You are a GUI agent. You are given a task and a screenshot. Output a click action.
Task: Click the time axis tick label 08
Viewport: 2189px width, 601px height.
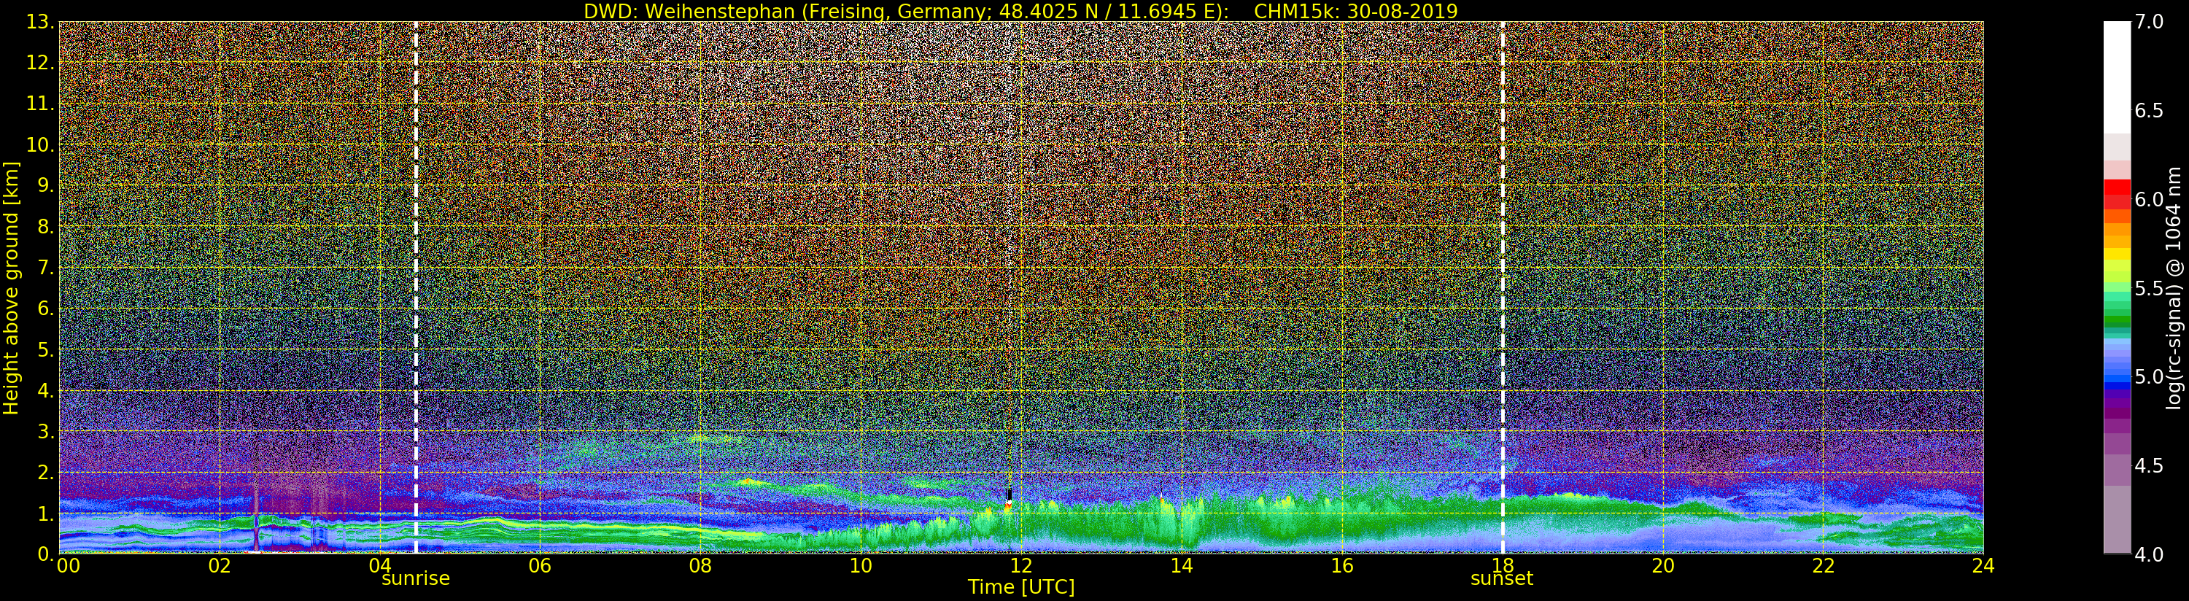coord(700,566)
